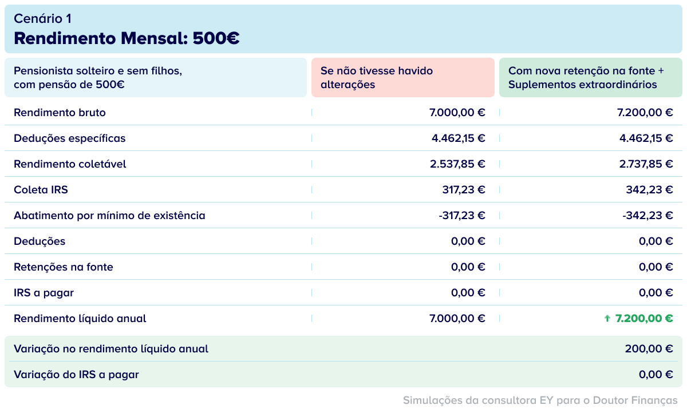Click the 'Coleta IRS' row label
Screen dimensions: 687x413
click(x=41, y=190)
